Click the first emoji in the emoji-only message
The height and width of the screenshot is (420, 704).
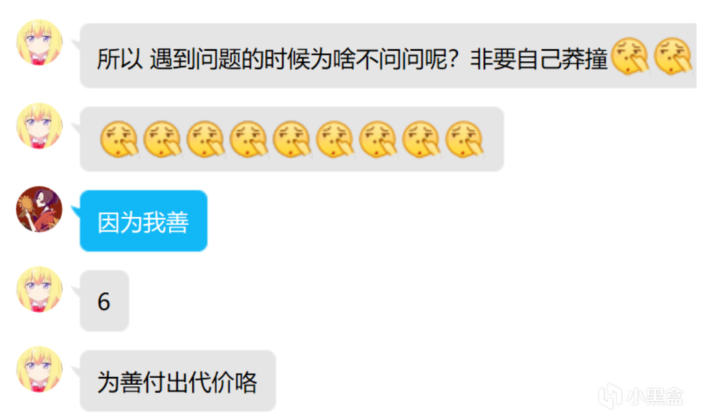point(119,139)
